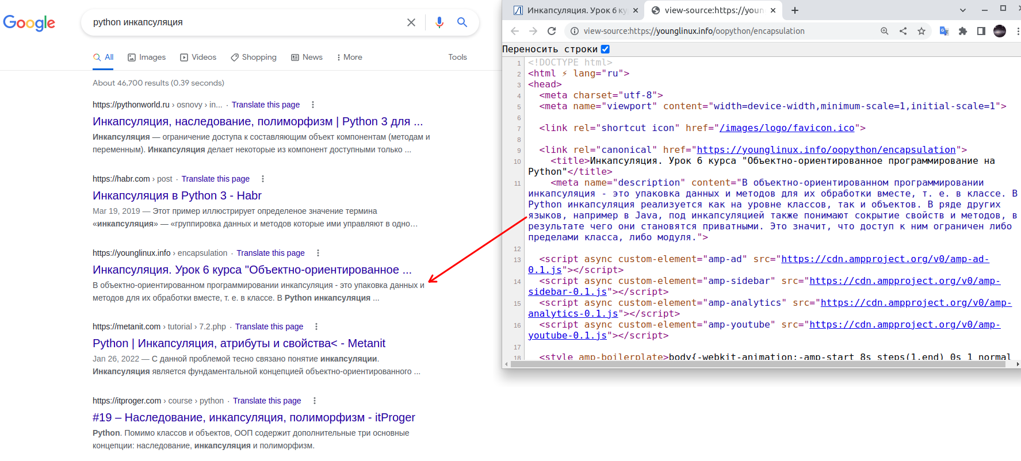Close the Инкапсуляция. Урок 6 tab
The image size is (1021, 461).
coord(636,10)
